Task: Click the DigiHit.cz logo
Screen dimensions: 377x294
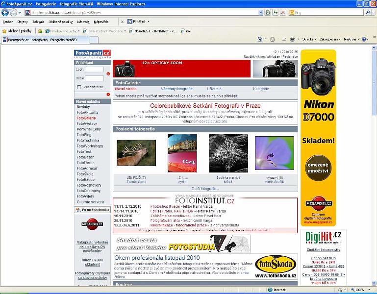Action: (324, 238)
